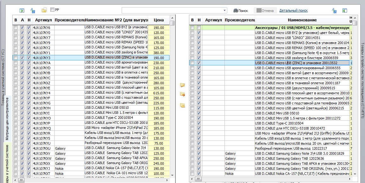
Task: Select right row 'USB D.CABLE Mini USB 05010'
Action: [x=302, y=113]
